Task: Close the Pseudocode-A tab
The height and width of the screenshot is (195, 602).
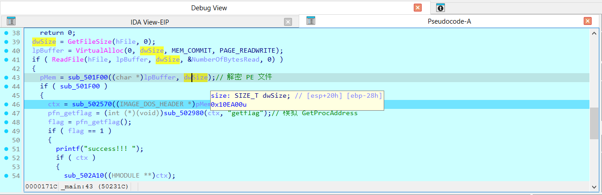Action: click(x=588, y=21)
